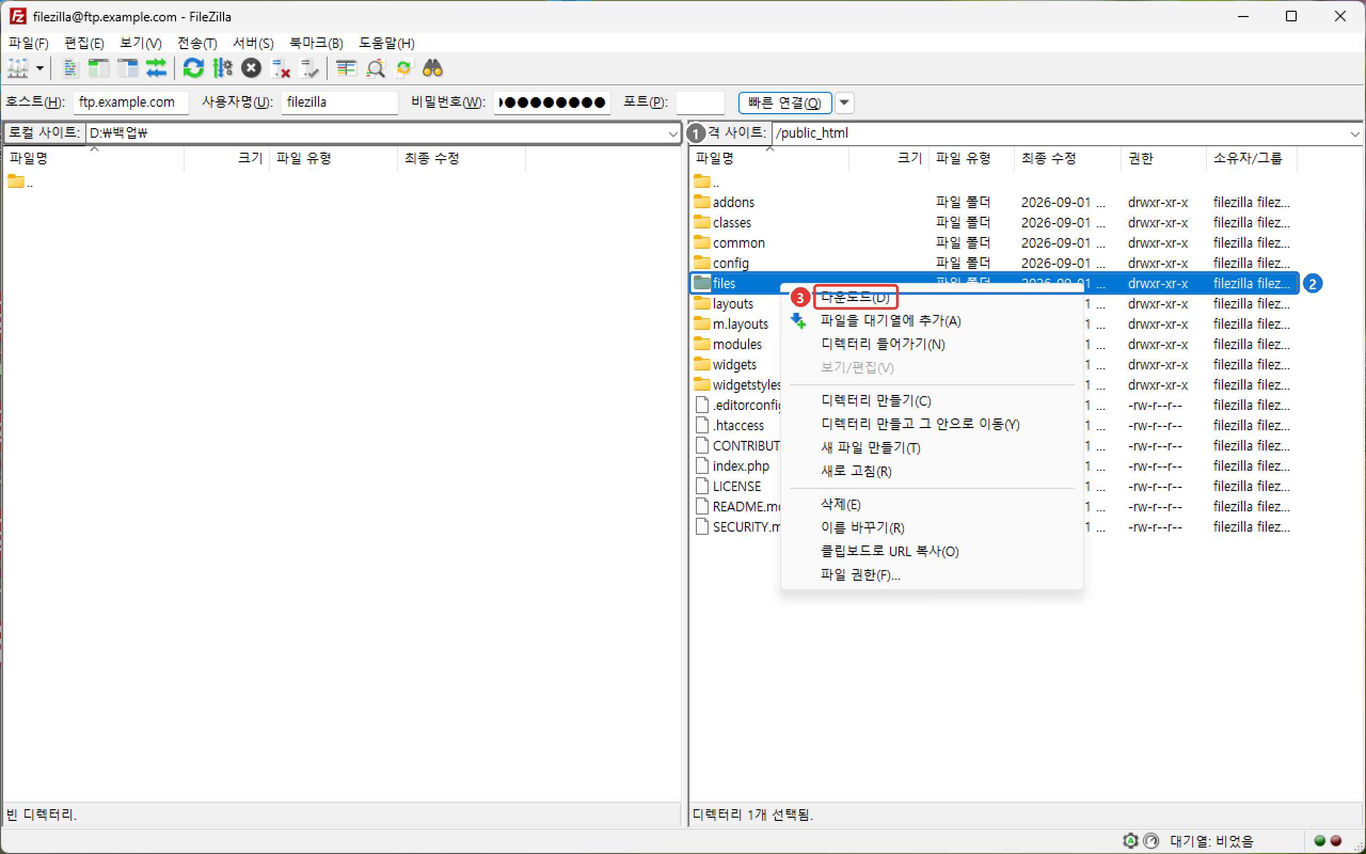The width and height of the screenshot is (1366, 854).
Task: Select the classes folder in remote list
Action: click(995, 223)
